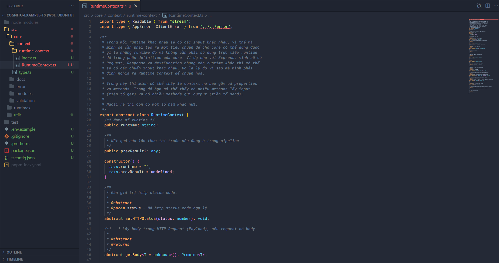The image size is (499, 263).
Task: Click the 'runtime-context' breadcrumb segment
Action: pyautogui.click(x=142, y=15)
